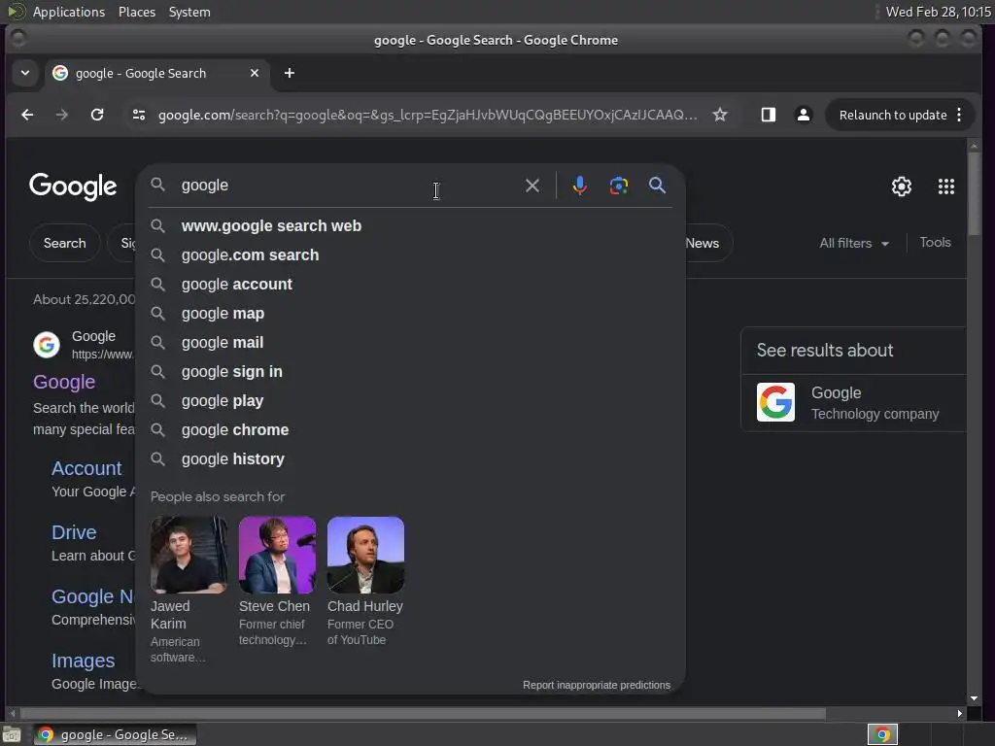This screenshot has height=746, width=995.
Task: Open the Images sitelink
Action: coord(84,661)
